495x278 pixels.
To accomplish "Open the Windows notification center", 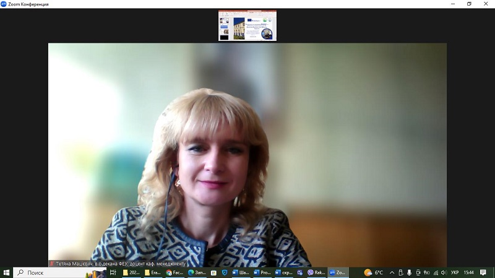I will [x=483, y=272].
